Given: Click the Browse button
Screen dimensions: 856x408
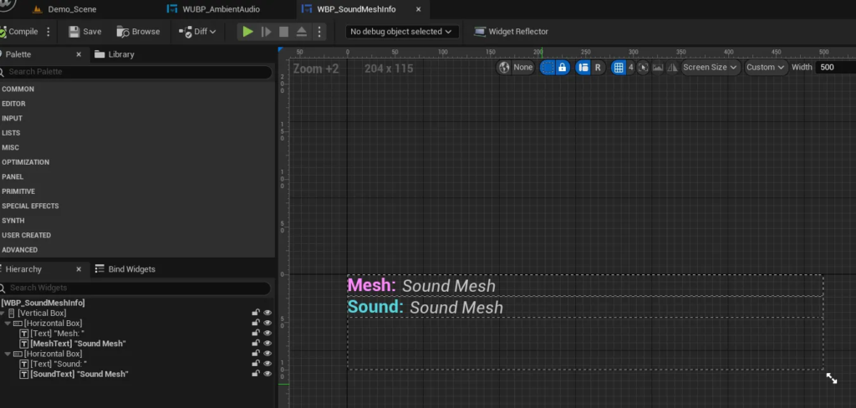Looking at the screenshot, I should tap(139, 32).
